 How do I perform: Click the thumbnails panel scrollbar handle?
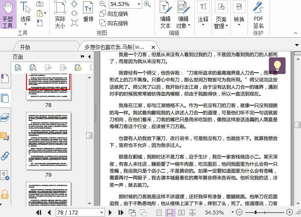pyautogui.click(x=89, y=135)
